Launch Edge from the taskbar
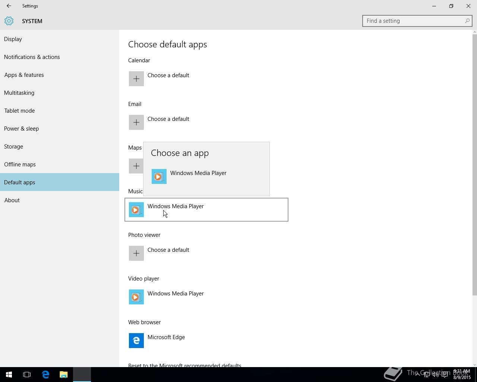 (45, 375)
